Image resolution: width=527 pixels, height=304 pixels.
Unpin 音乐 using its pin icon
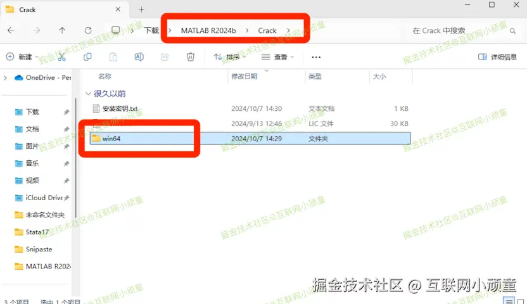(x=67, y=163)
